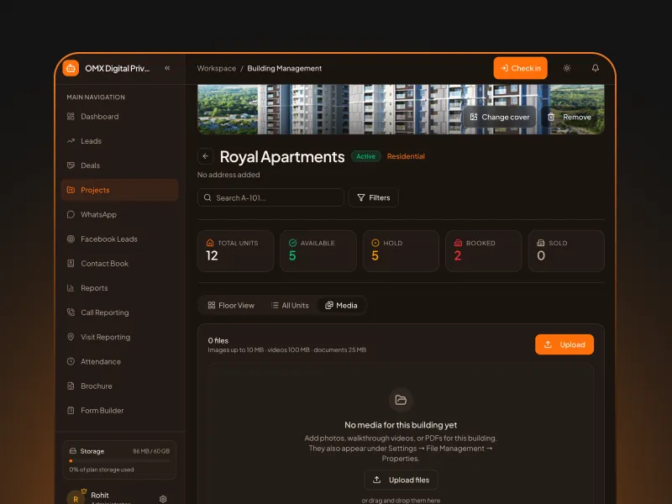Select Projects in sidebar
The height and width of the screenshot is (504, 672).
(x=119, y=190)
